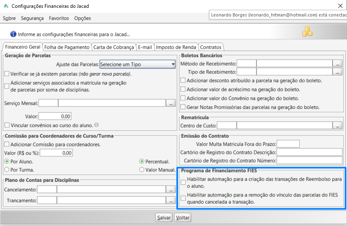Enable FIES remoção do vínculo automation

183,198
